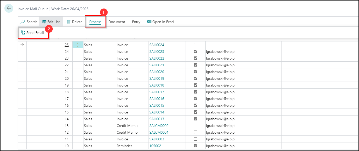
Task: Click the Edit List action label
Action: (54, 22)
